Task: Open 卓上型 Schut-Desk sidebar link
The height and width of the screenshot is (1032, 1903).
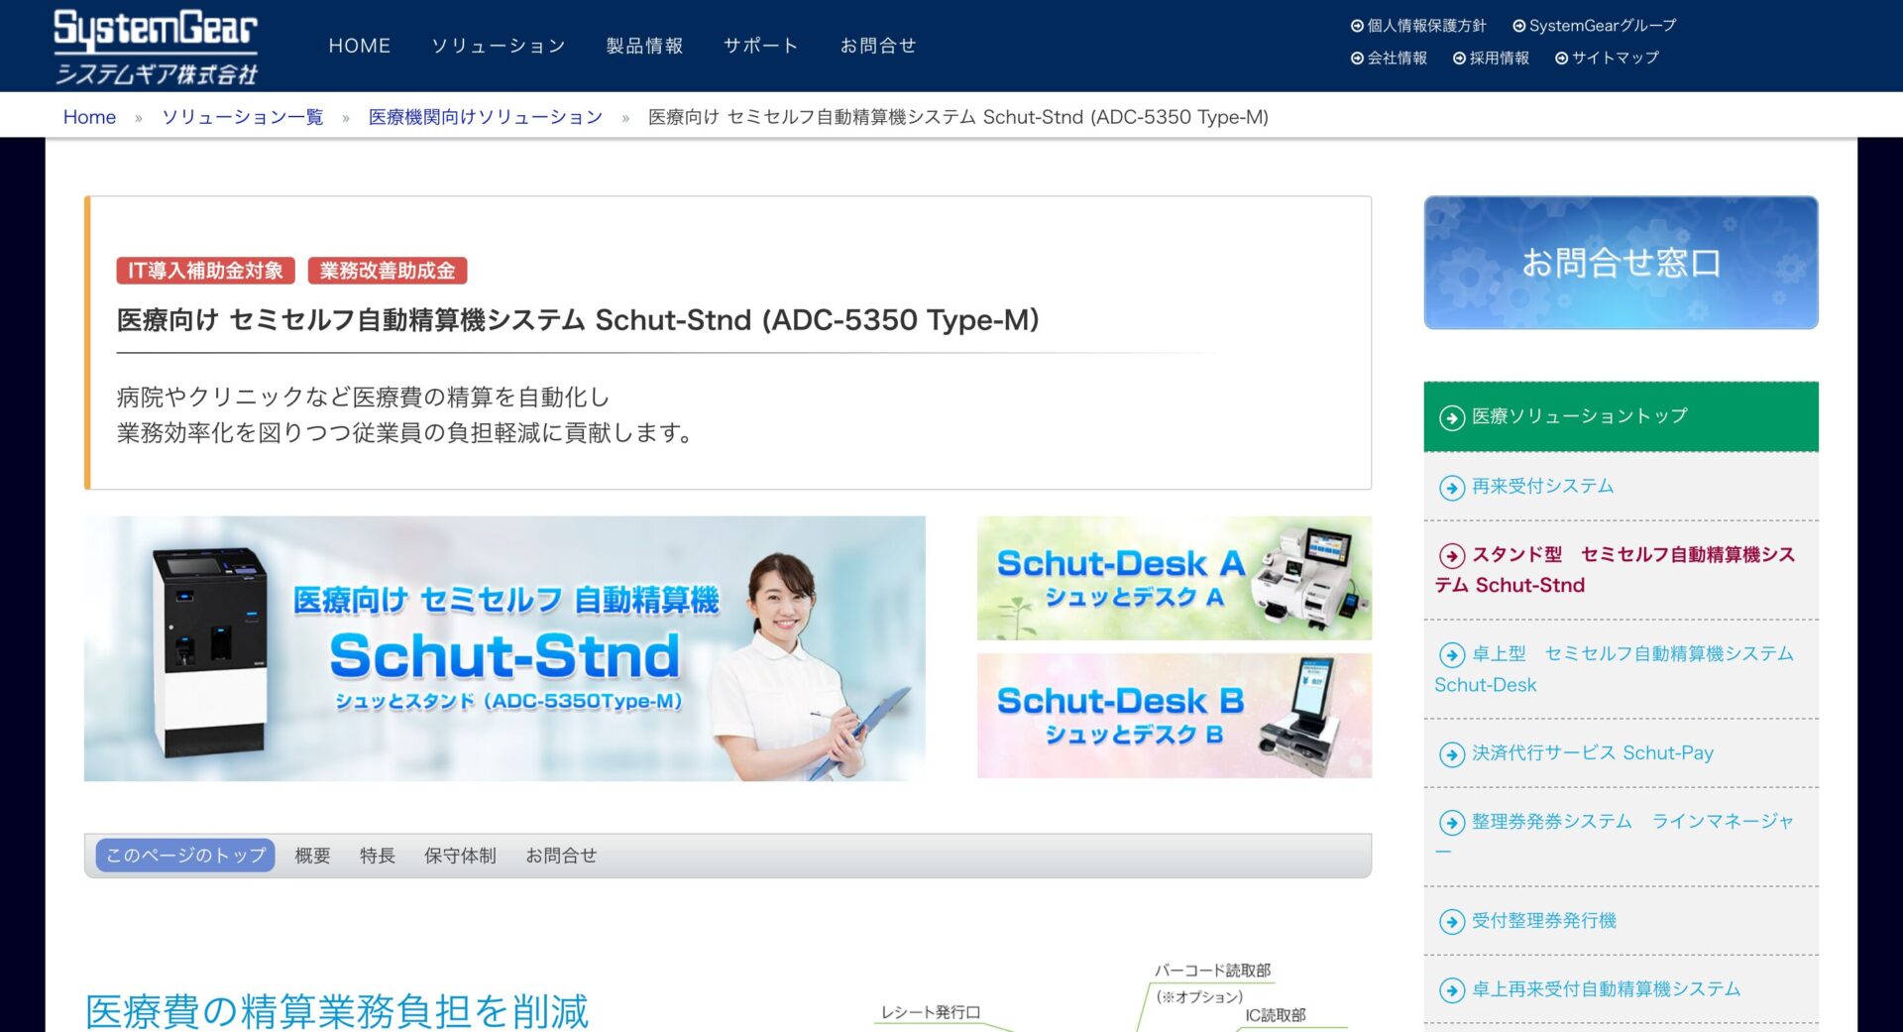Action: click(1621, 669)
